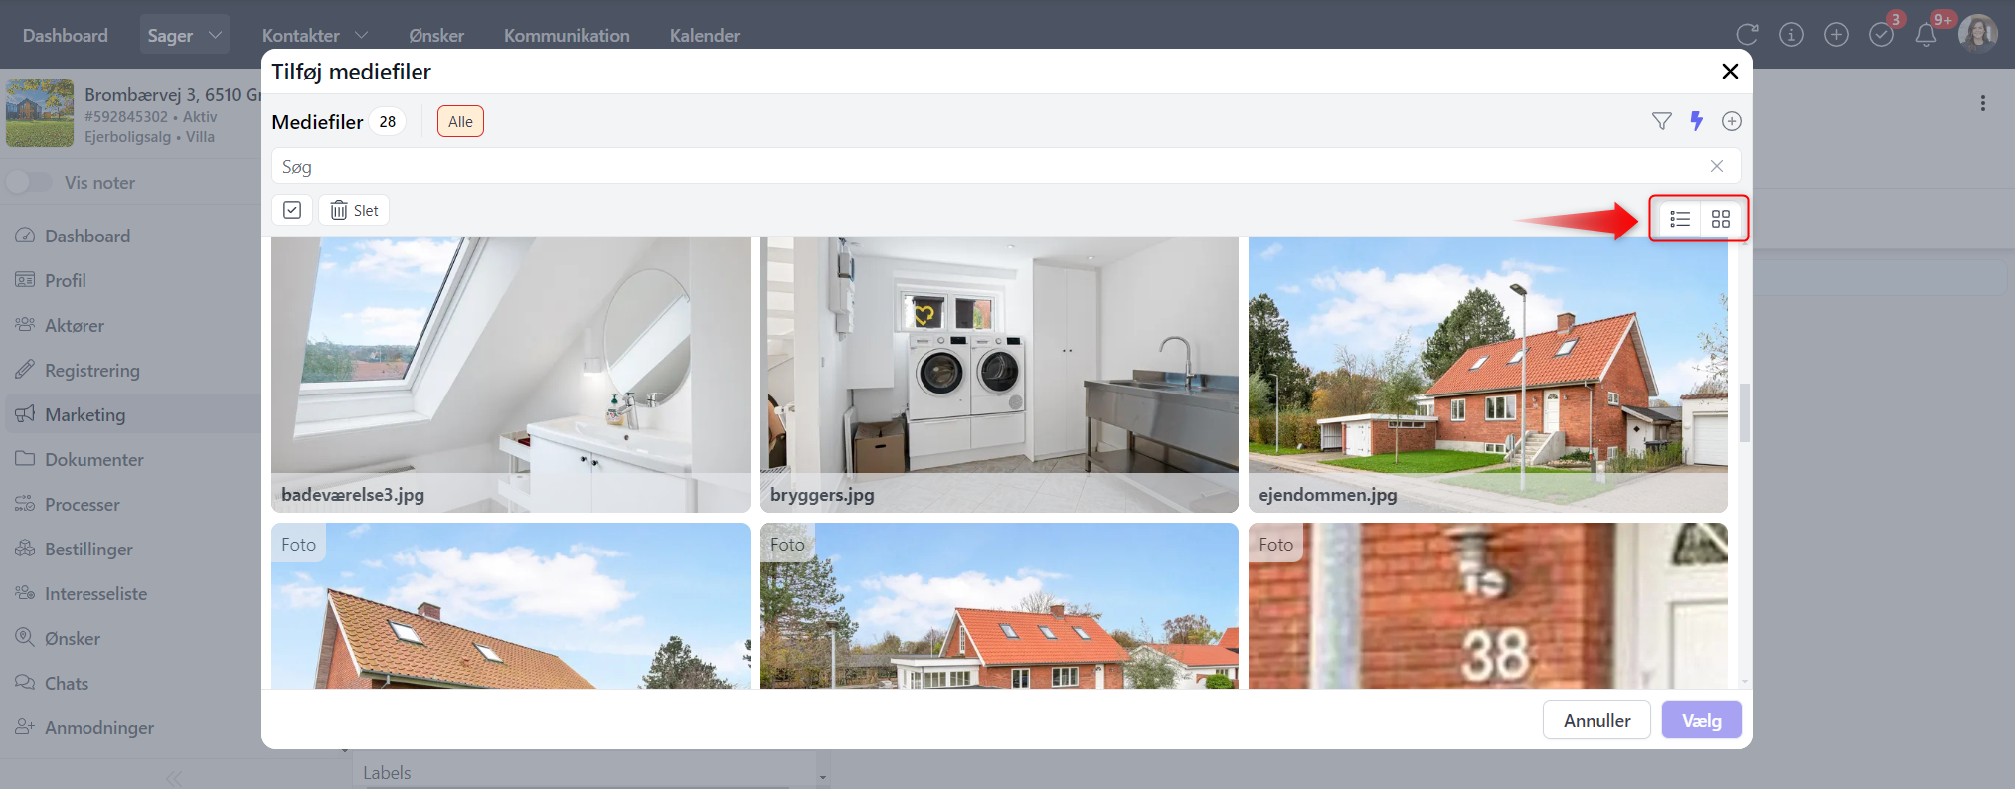Viewport: 2015px width, 789px height.
Task: Select the ejendommen.jpg thumbnail
Action: pyautogui.click(x=1488, y=375)
